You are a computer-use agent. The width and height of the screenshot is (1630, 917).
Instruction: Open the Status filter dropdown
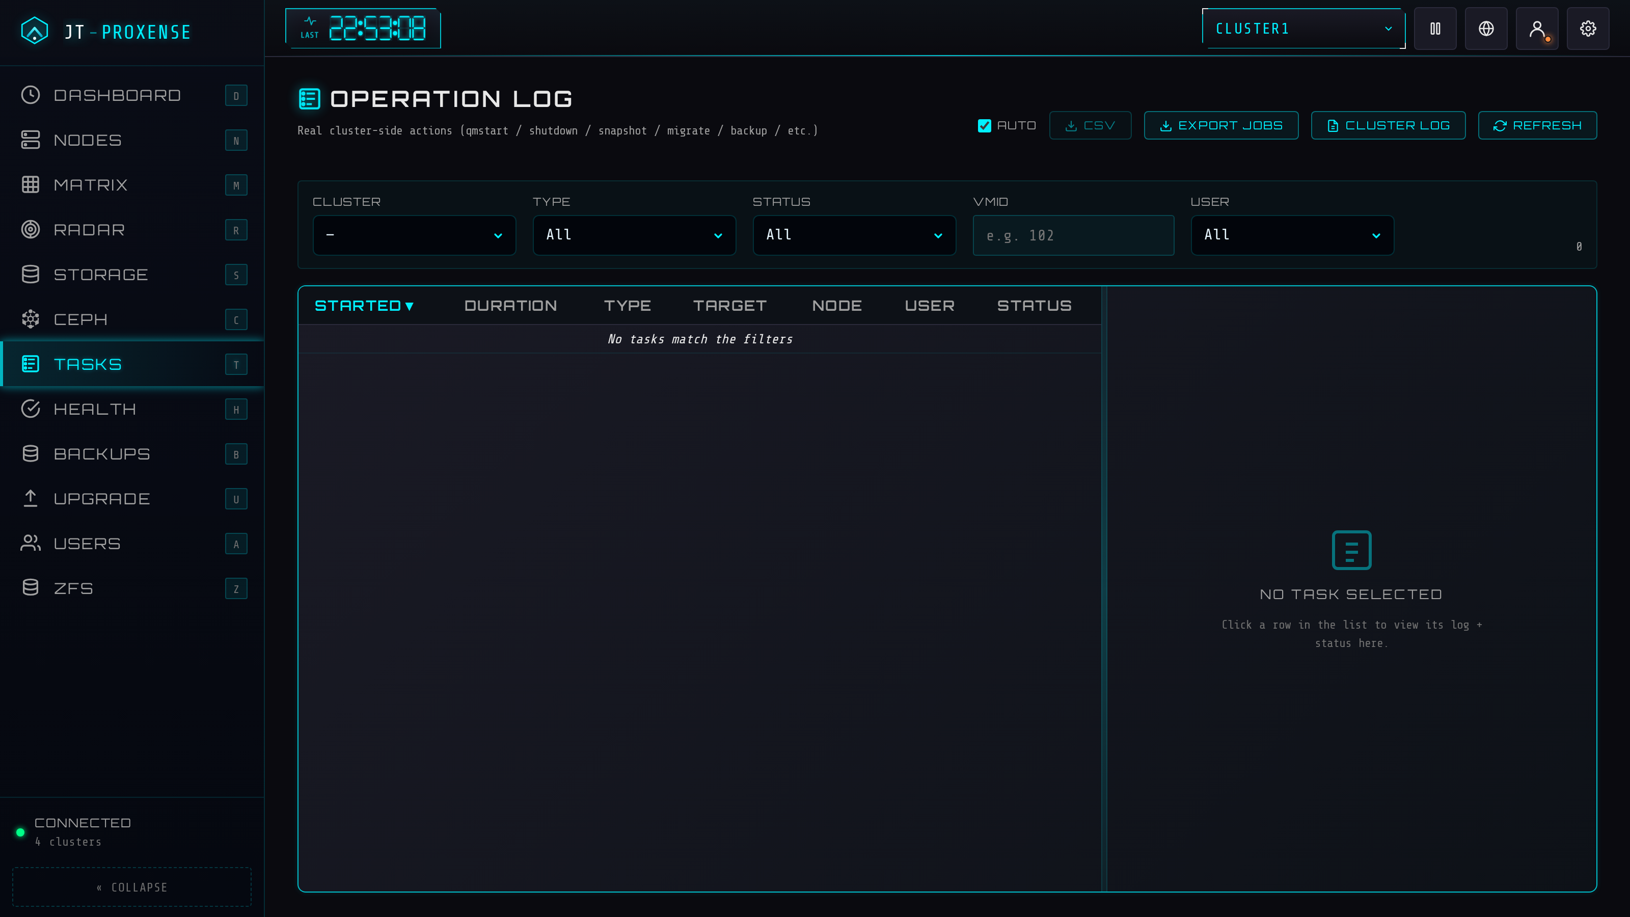854,235
